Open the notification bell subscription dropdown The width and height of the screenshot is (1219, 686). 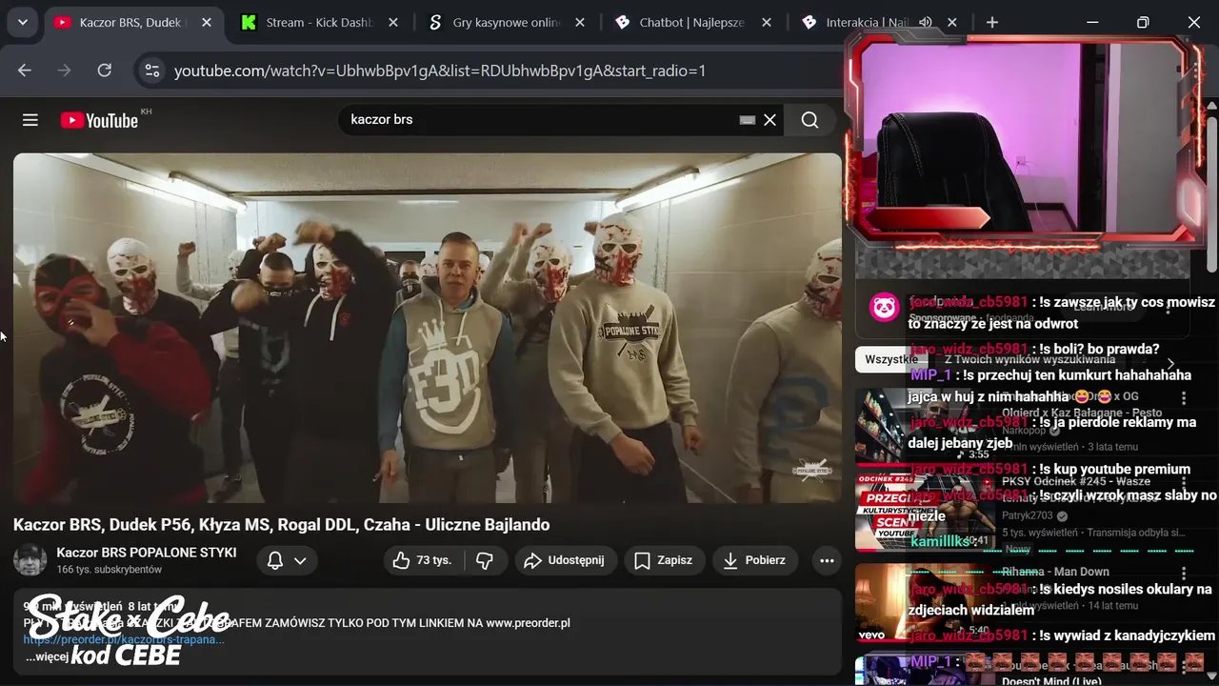point(287,560)
